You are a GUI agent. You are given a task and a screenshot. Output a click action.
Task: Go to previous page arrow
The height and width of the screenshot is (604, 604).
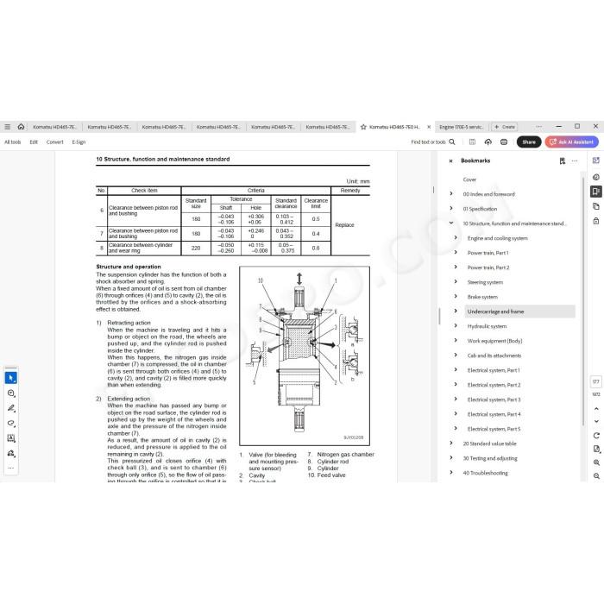pyautogui.click(x=596, y=409)
